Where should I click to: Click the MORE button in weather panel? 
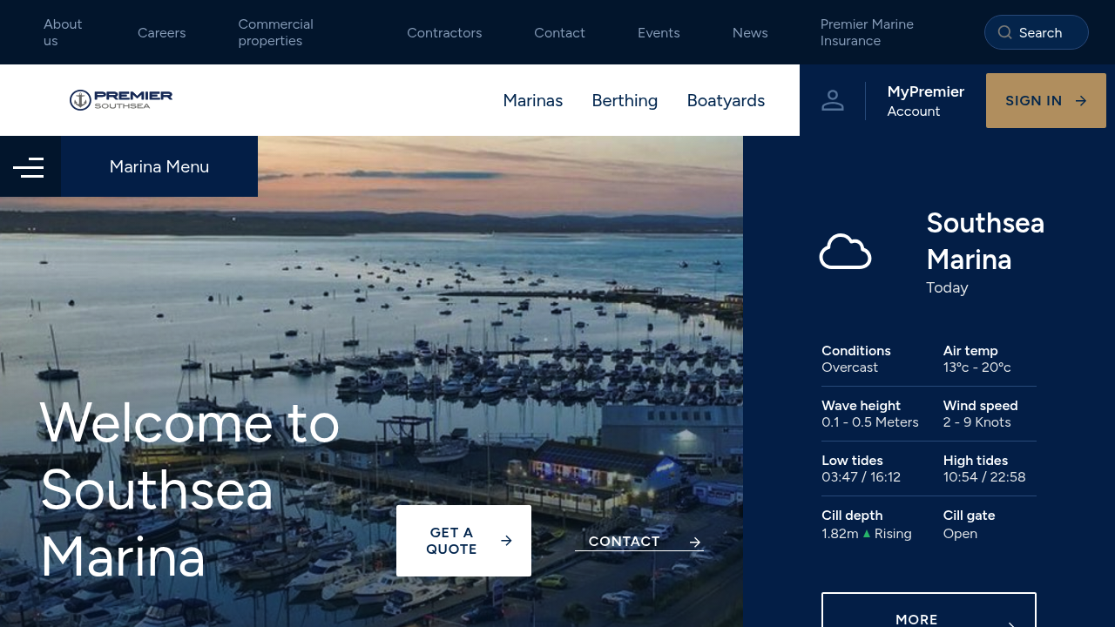(x=929, y=610)
